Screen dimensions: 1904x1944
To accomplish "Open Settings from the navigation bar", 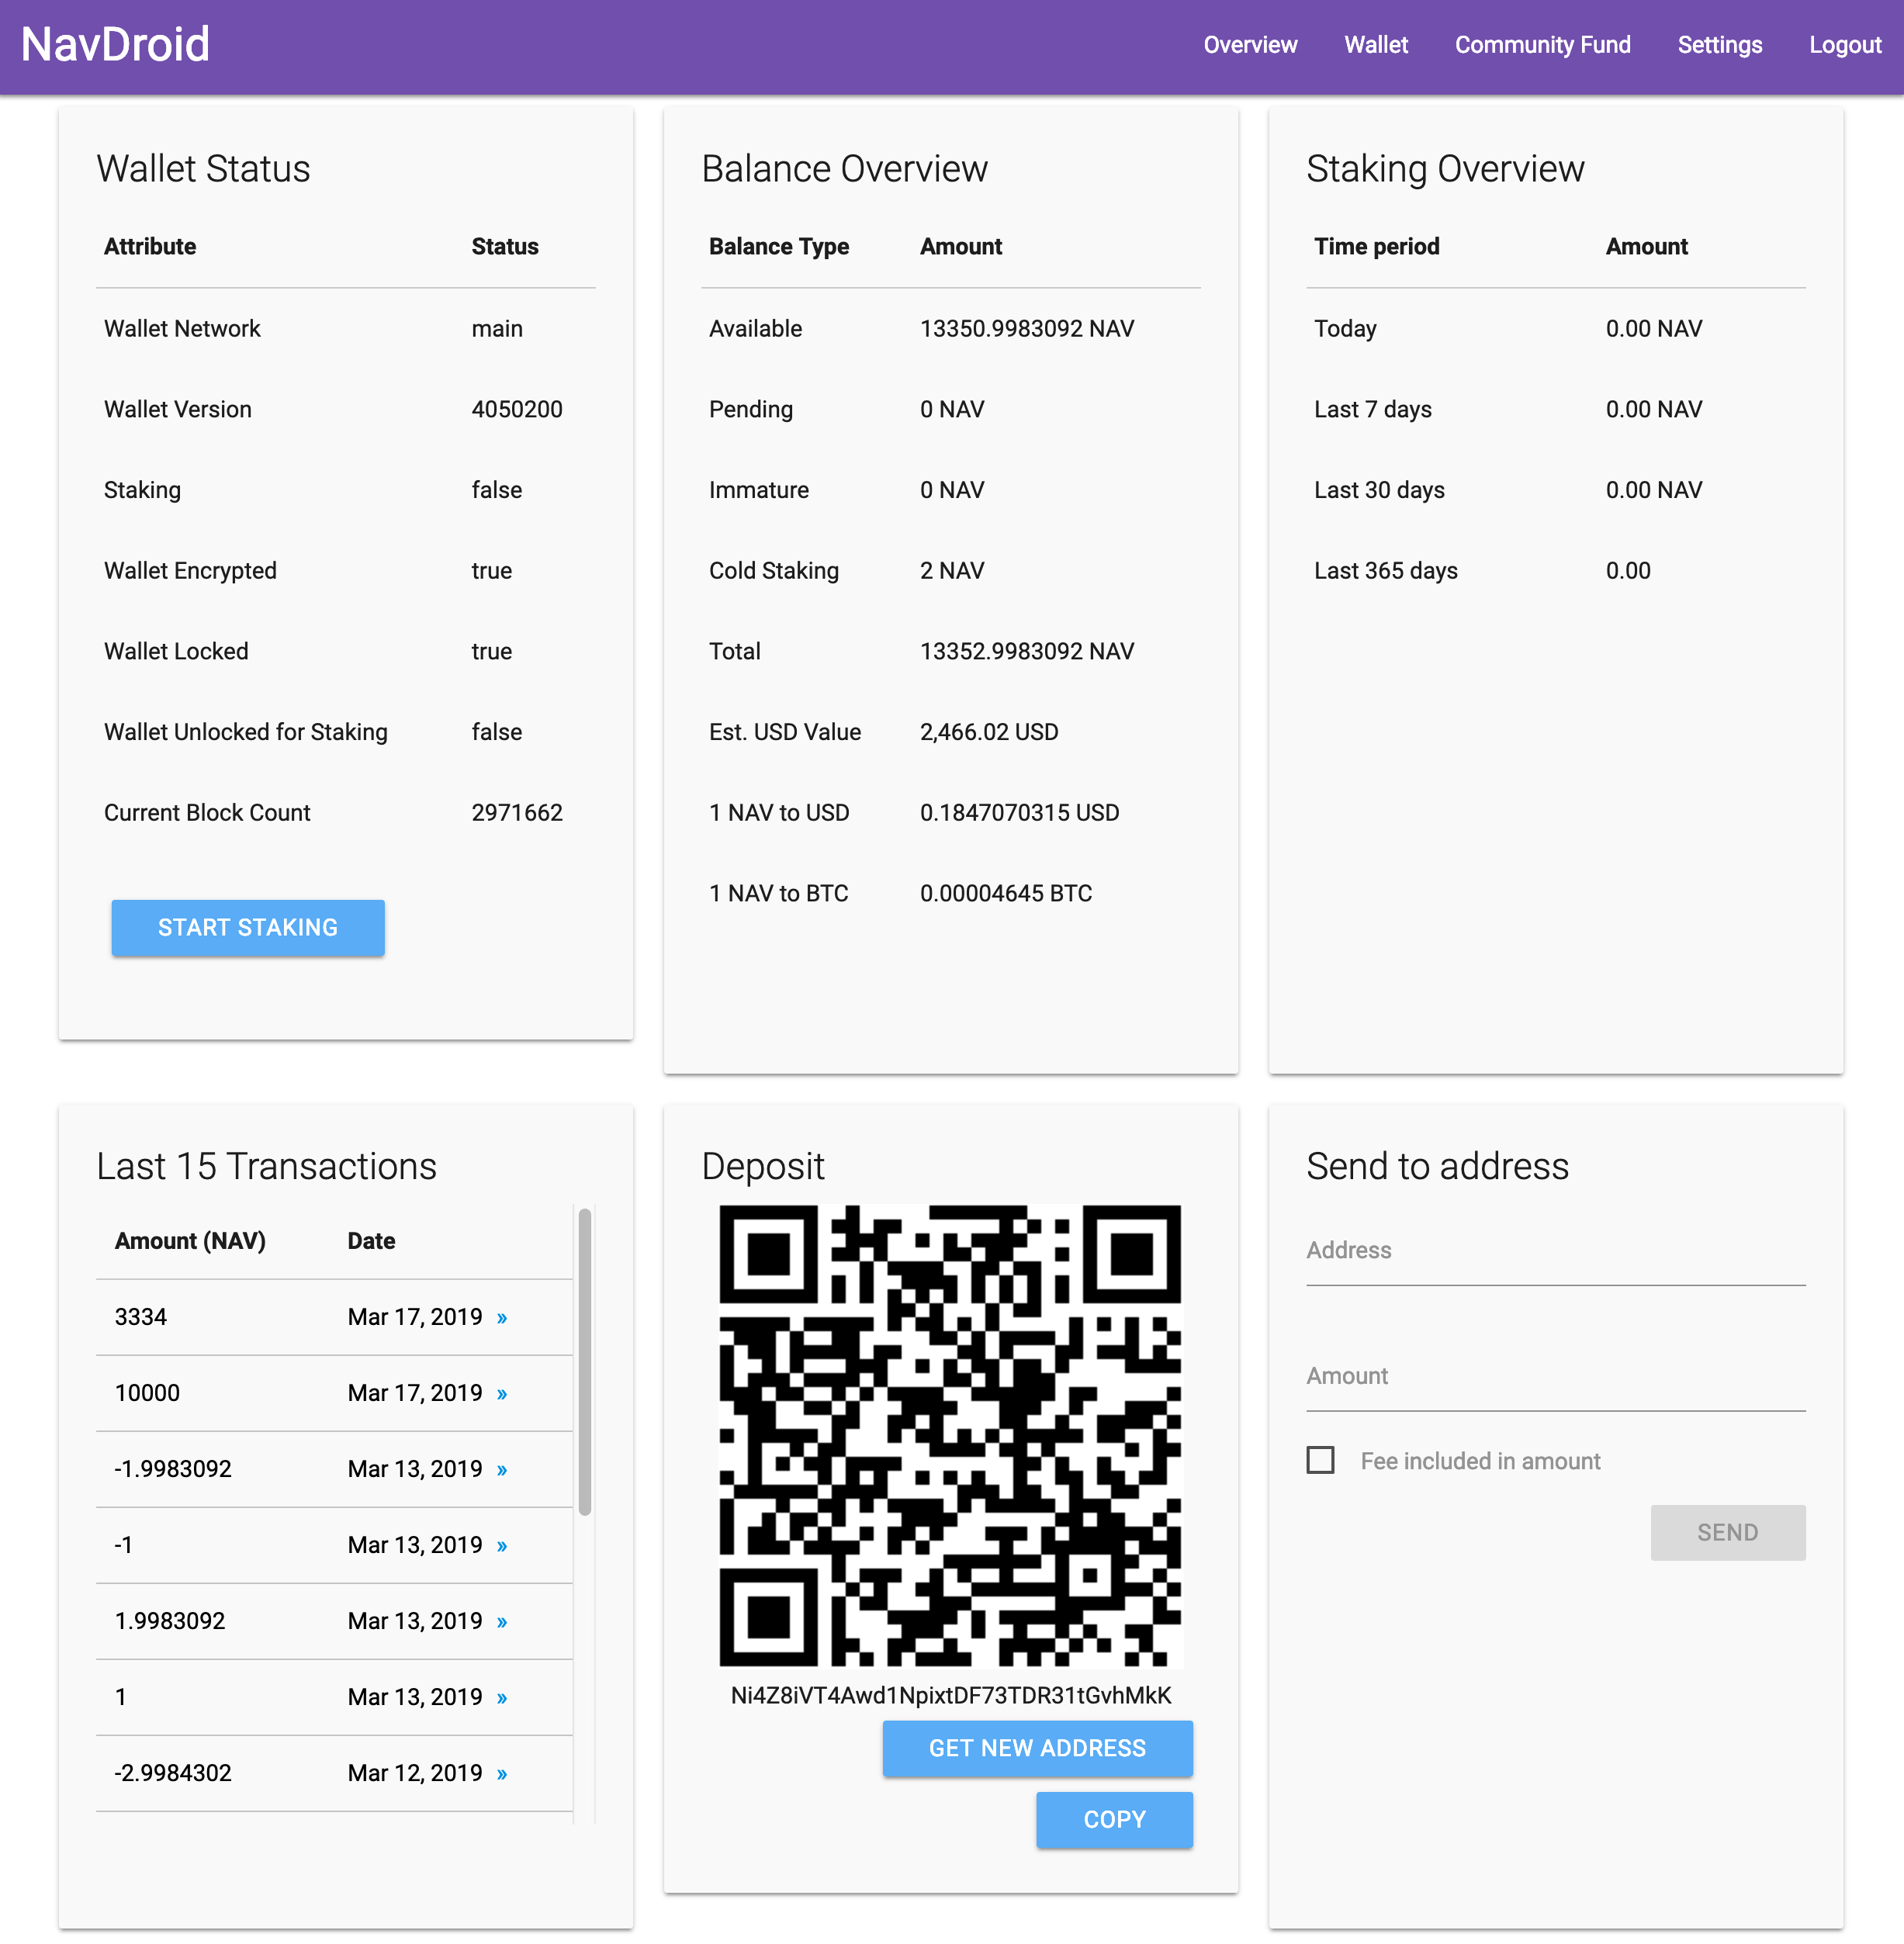I will click(x=1719, y=45).
